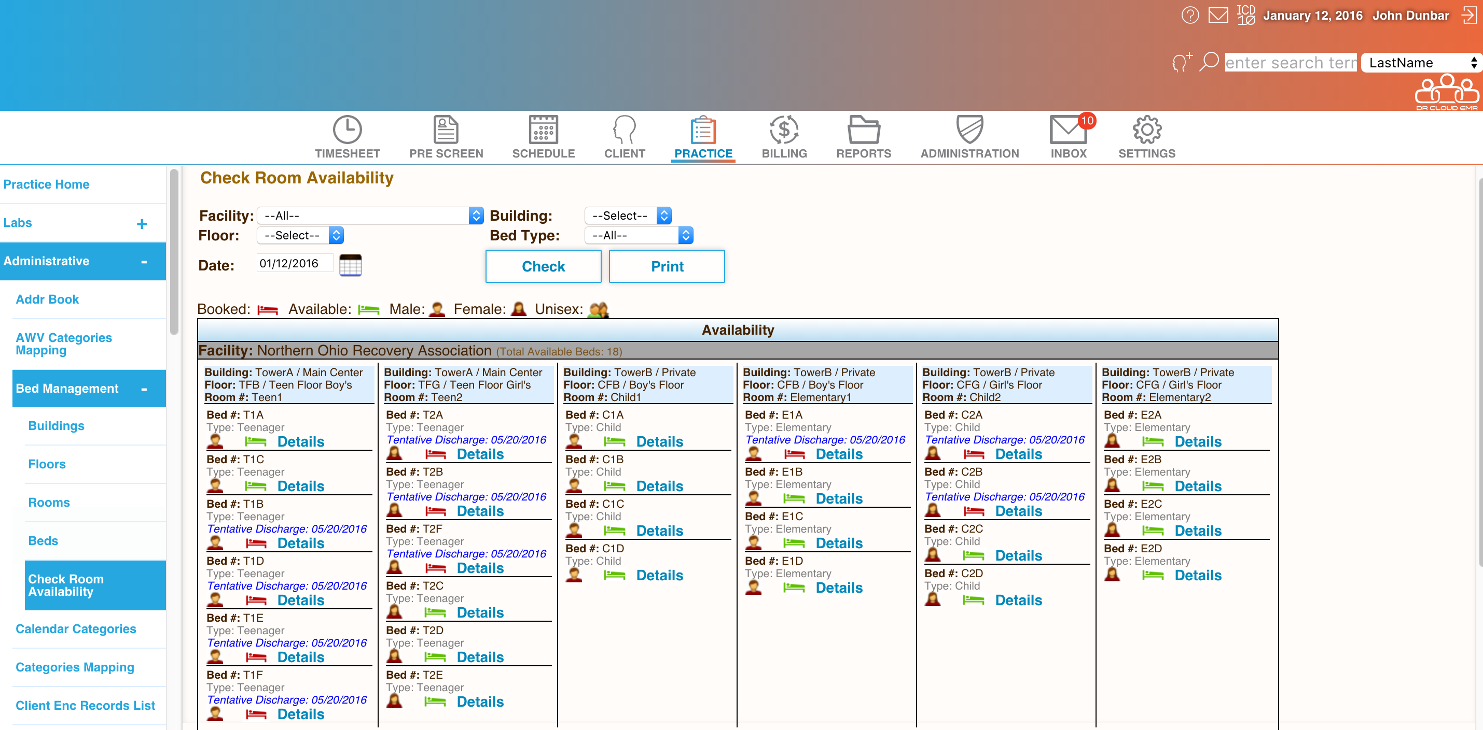This screenshot has width=1483, height=730.
Task: Open the Rooms sidebar item
Action: (x=49, y=503)
